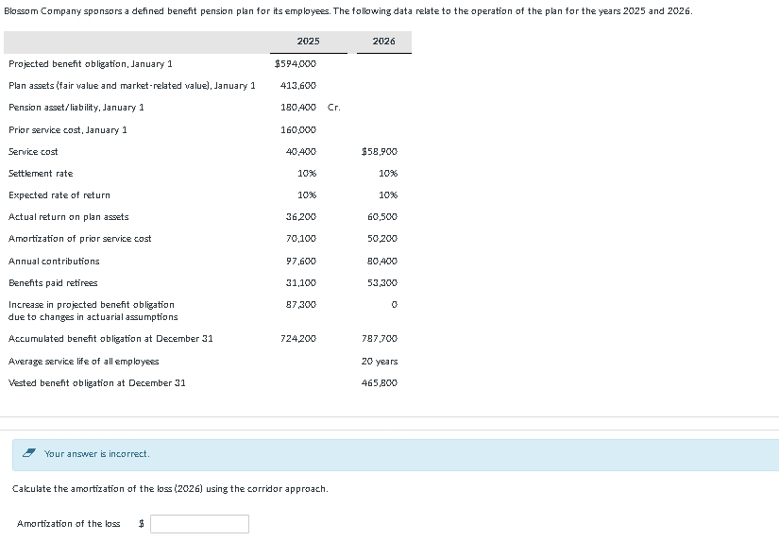Click the 80,400 annual contributions value
This screenshot has height=541, width=779.
382,261
